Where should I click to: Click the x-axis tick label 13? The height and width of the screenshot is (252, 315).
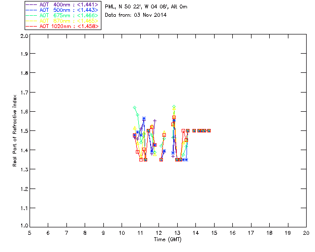pos(177,233)
